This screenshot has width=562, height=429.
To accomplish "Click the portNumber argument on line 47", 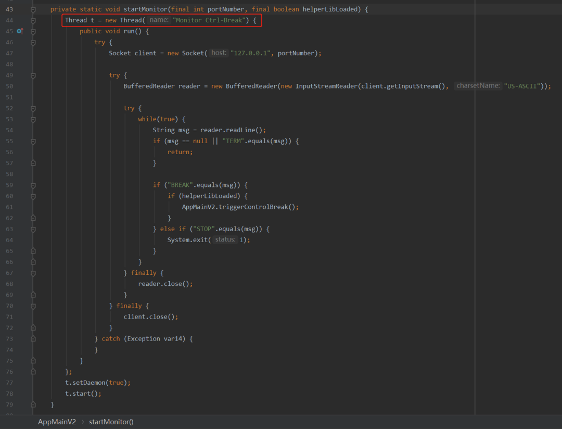I will (296, 53).
